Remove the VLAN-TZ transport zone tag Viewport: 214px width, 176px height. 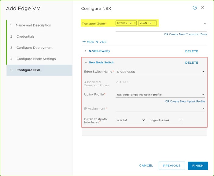155,23
